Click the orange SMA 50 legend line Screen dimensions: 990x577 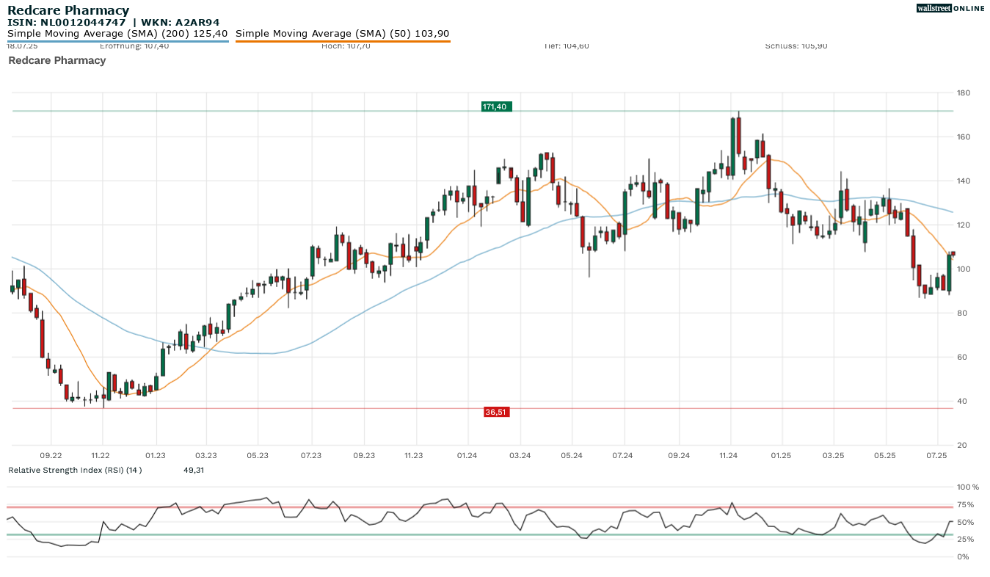pyautogui.click(x=343, y=41)
